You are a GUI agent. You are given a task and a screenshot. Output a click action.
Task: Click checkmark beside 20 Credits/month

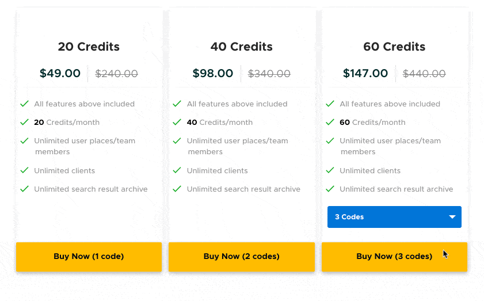(24, 122)
